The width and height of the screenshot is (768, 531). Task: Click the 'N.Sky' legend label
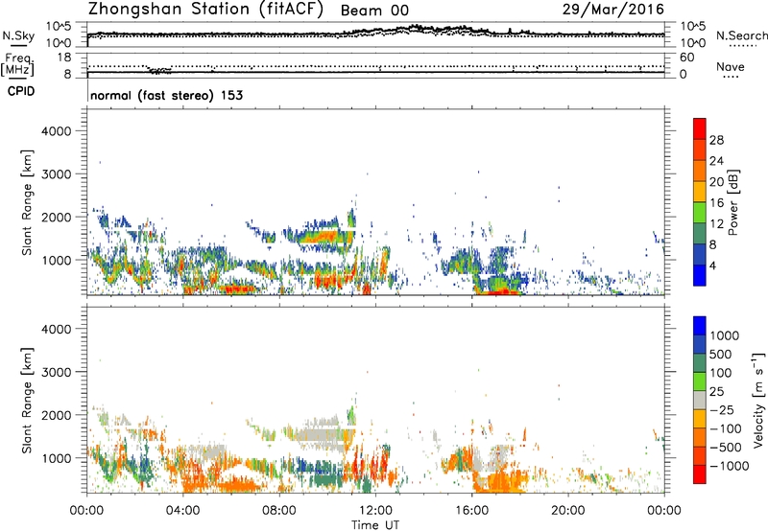pyautogui.click(x=18, y=35)
